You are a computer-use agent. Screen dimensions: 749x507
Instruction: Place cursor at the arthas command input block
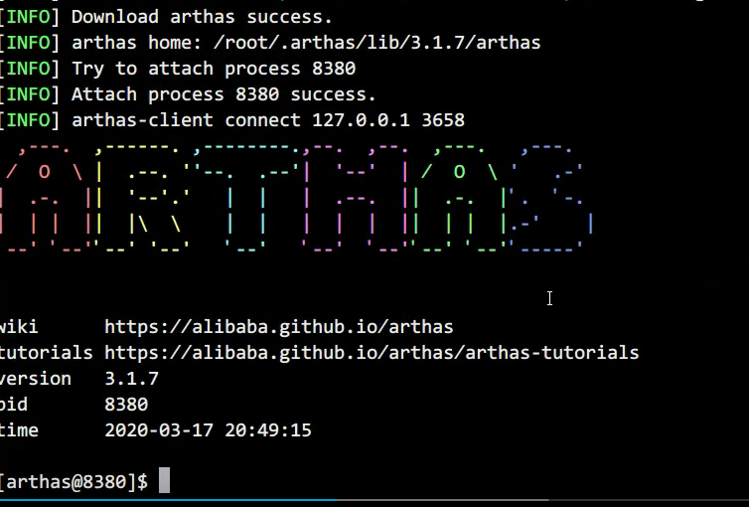point(164,480)
